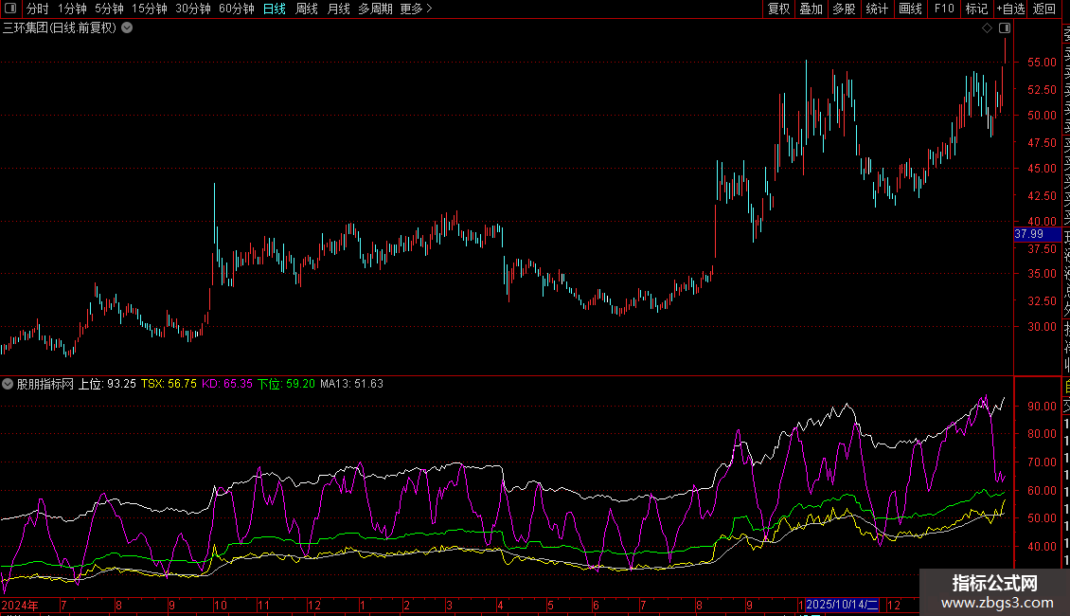Select the 30分钟 period tab

[193, 9]
